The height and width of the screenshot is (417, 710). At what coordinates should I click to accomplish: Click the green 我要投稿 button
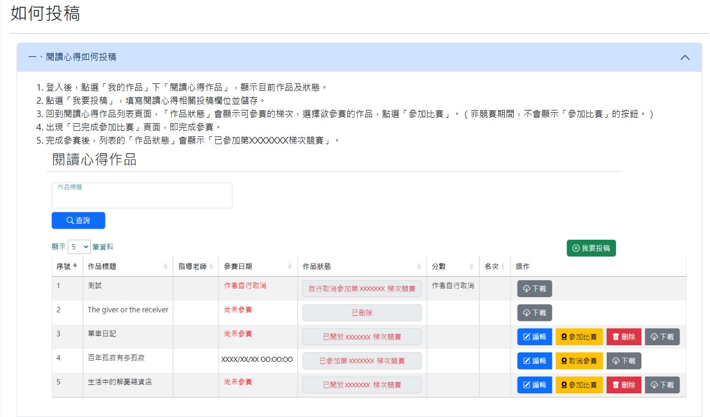click(x=591, y=249)
